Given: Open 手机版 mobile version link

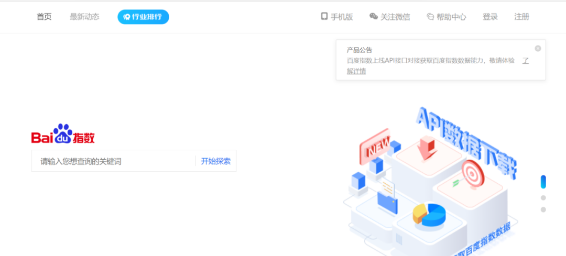Looking at the screenshot, I should pos(342,17).
